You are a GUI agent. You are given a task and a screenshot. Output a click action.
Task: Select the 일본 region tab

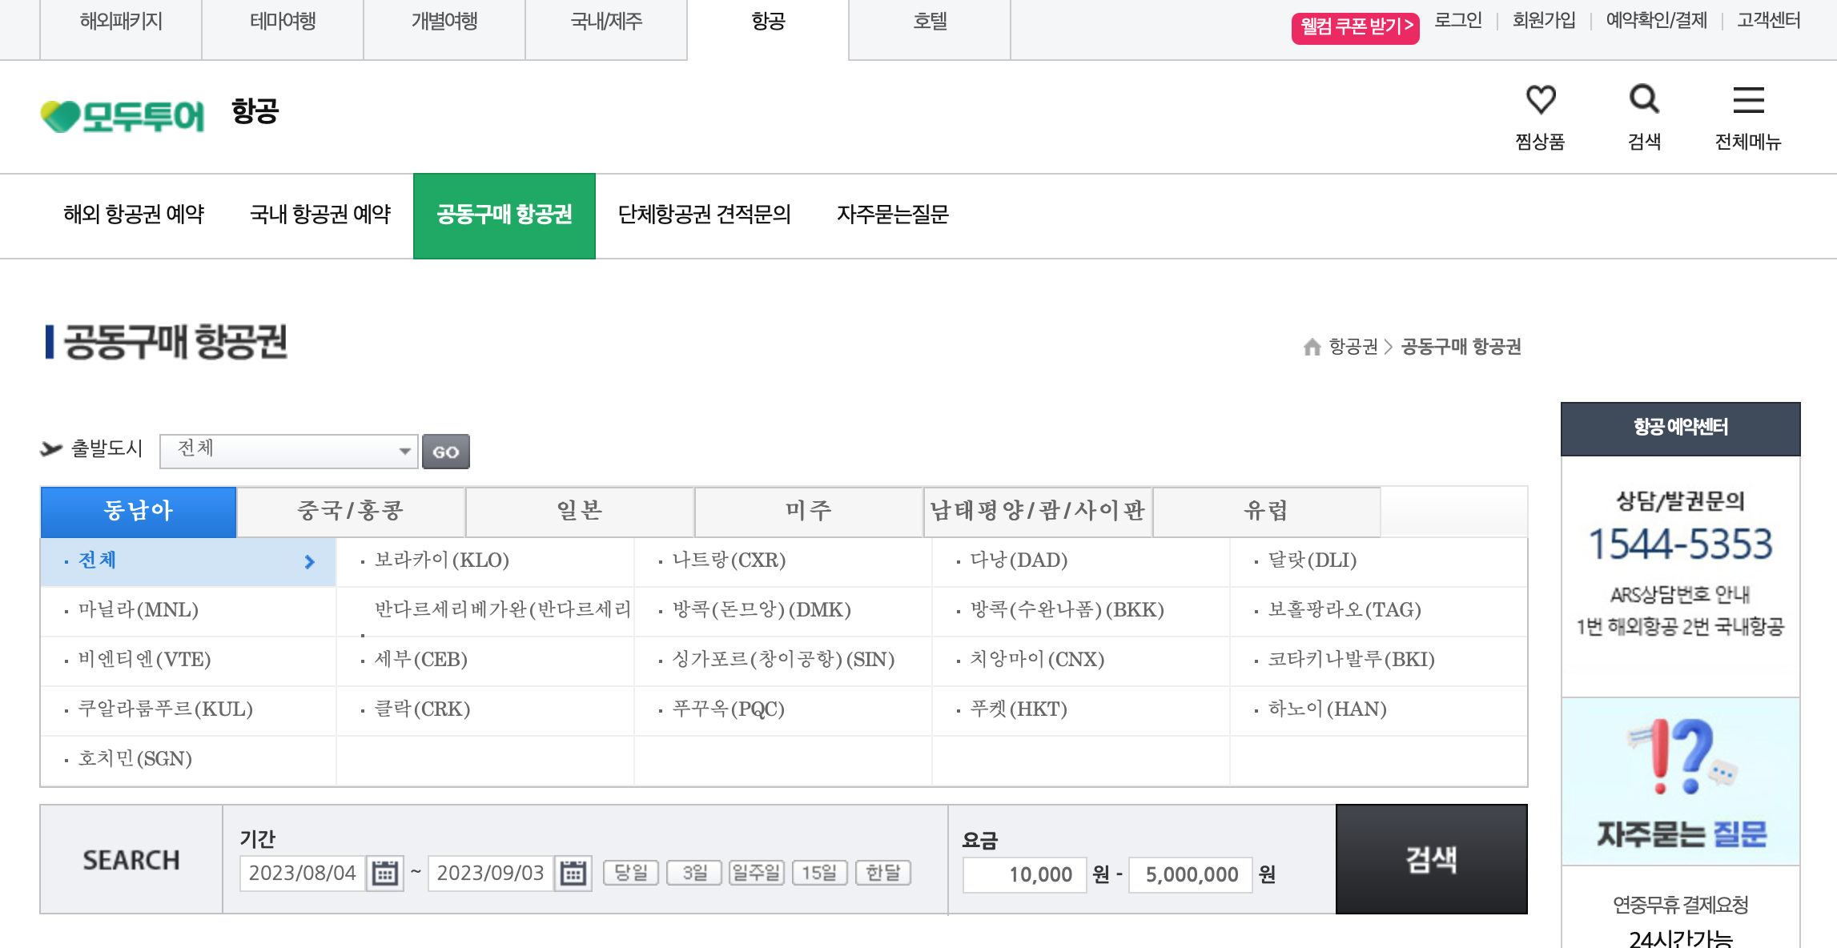(580, 511)
